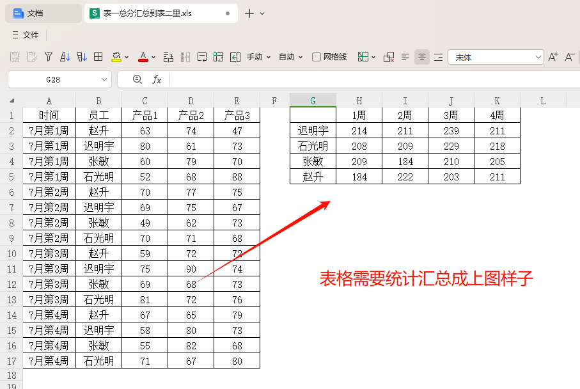The height and width of the screenshot is (389, 580).
Task: Select column G header
Action: (313, 100)
